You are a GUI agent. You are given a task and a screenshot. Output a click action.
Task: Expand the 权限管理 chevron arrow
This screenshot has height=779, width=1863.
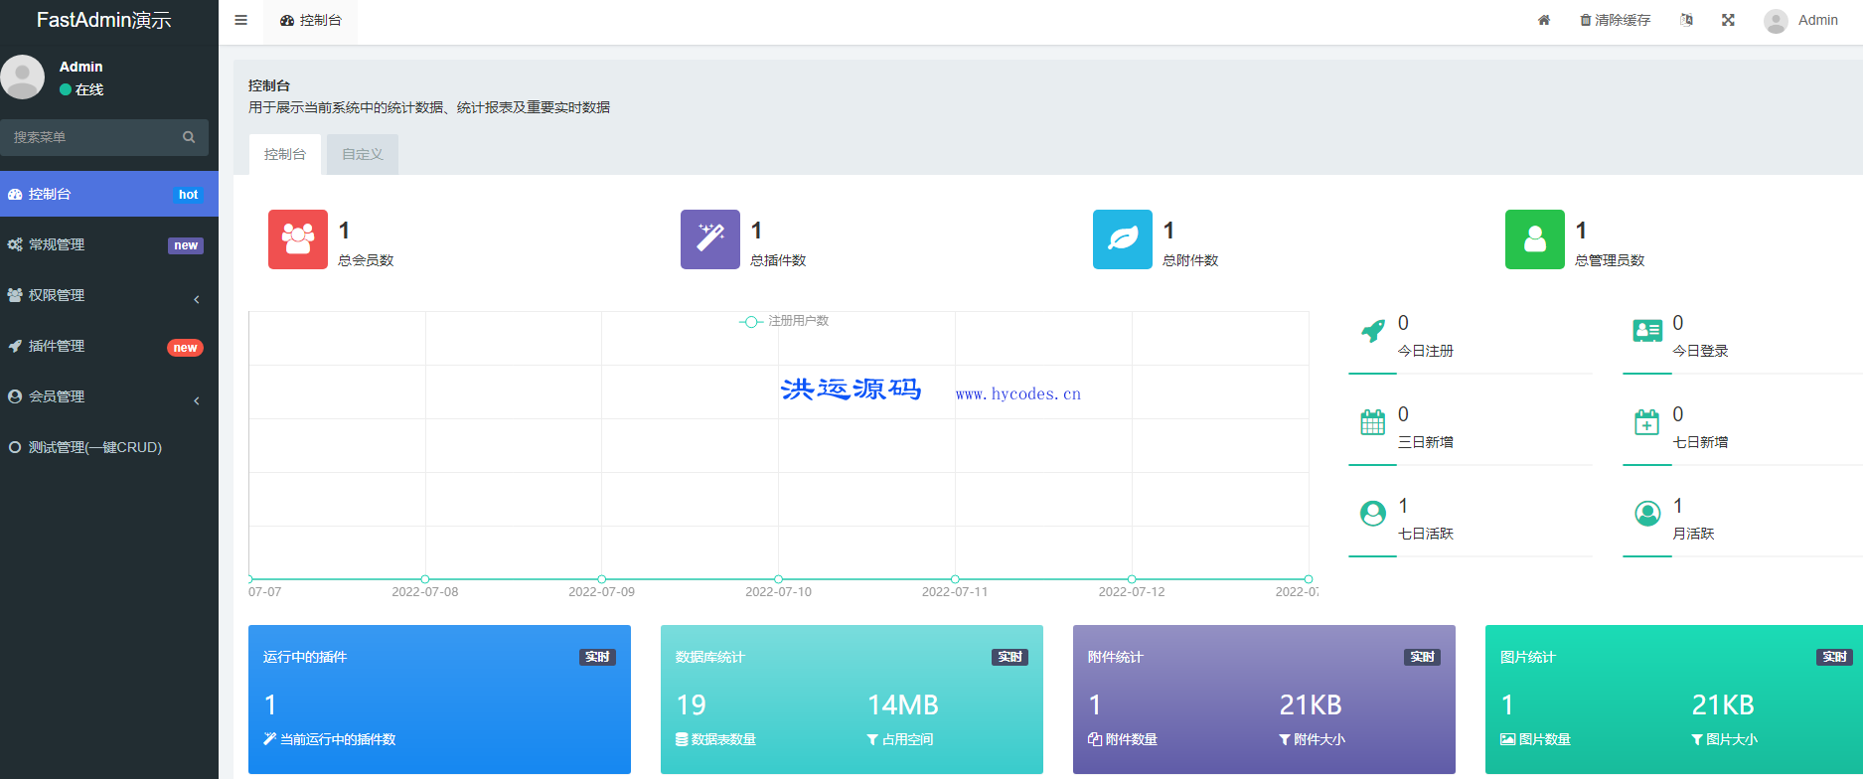197,299
